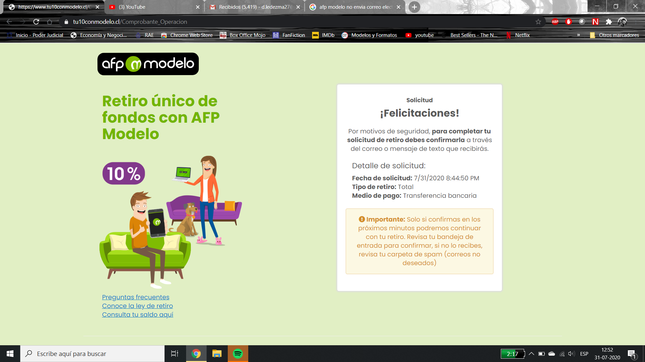Click the reload page icon
The image size is (645, 362).
(x=36, y=22)
